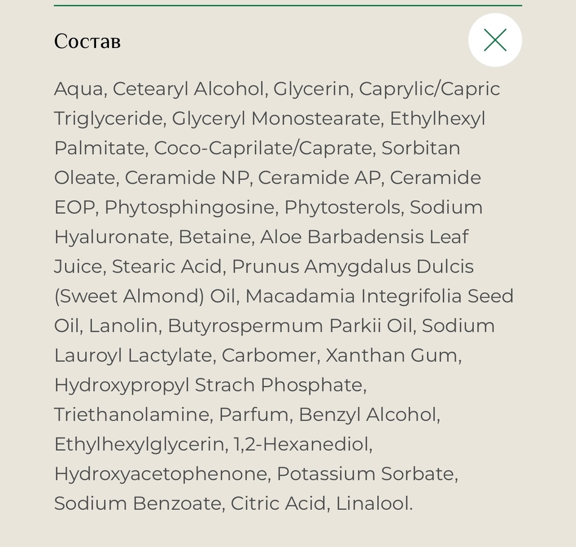Click the Betaine ingredient word
576x547 pixels.
214,237
